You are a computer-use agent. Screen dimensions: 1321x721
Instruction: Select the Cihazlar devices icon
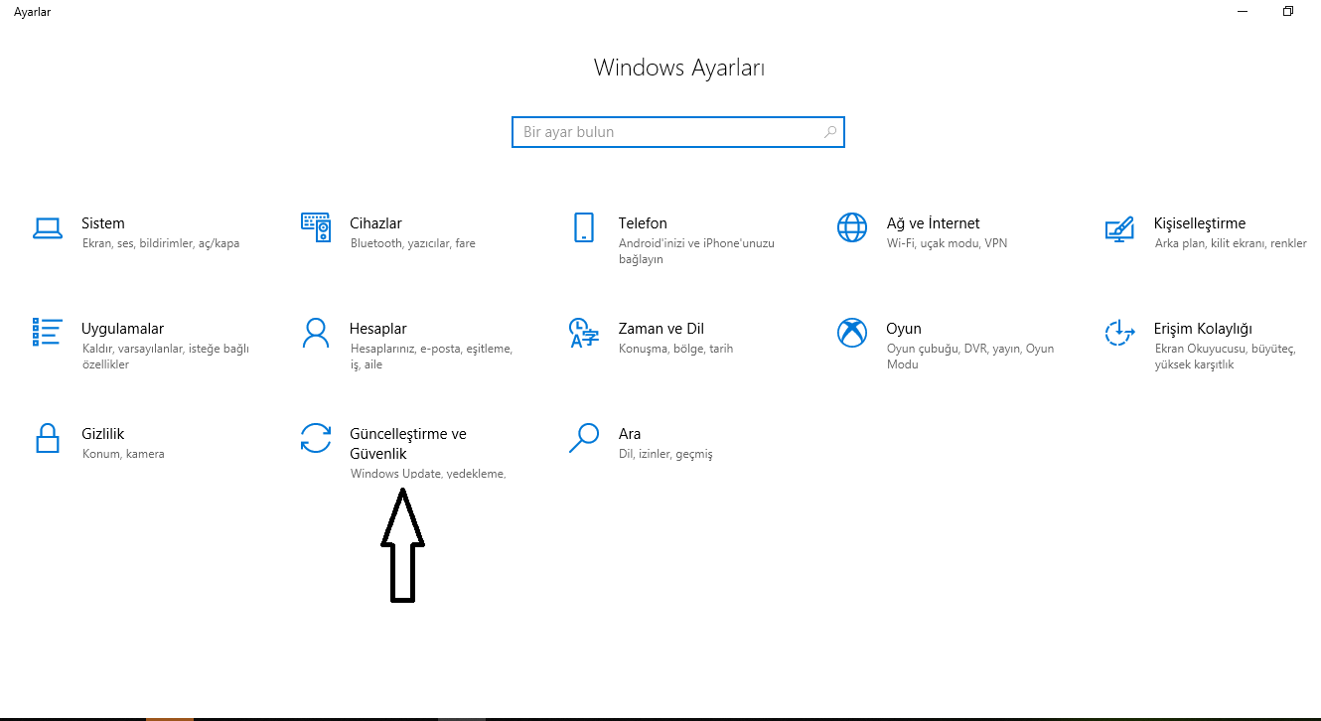point(316,227)
